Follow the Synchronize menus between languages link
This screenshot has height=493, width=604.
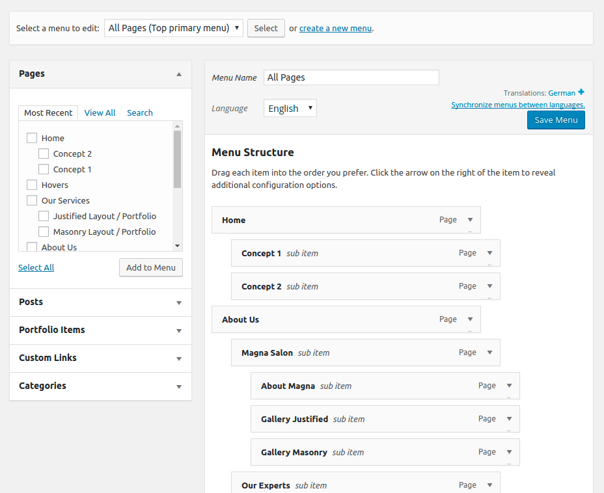517,105
